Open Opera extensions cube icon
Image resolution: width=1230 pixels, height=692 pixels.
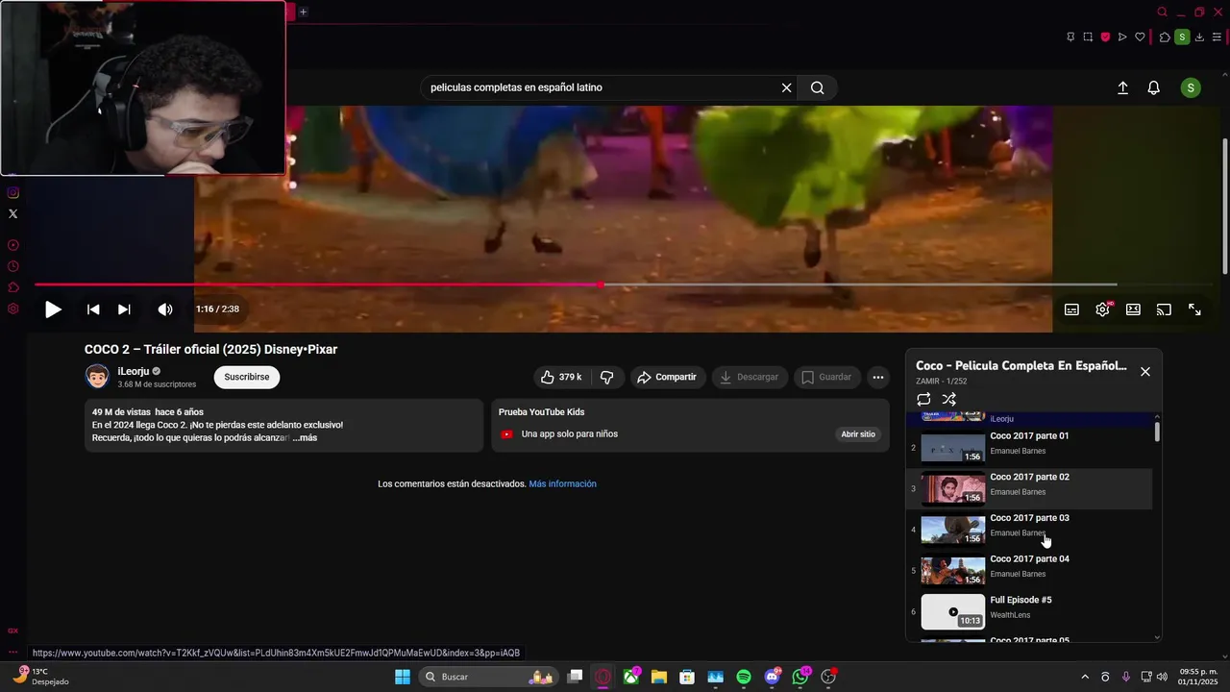click(x=1165, y=37)
